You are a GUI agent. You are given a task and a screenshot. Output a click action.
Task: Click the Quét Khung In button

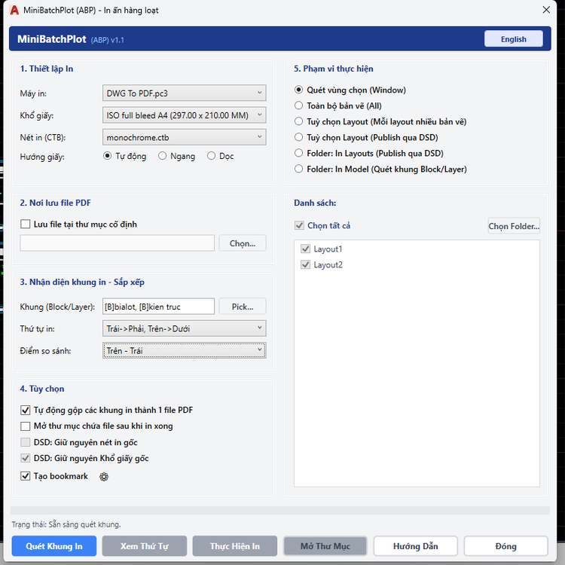(54, 546)
